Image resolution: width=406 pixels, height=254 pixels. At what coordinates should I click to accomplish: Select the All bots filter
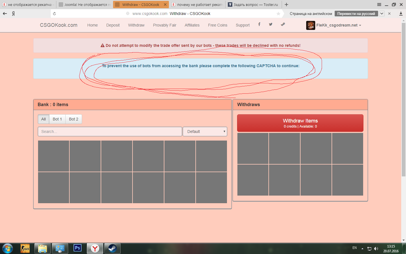click(x=43, y=119)
